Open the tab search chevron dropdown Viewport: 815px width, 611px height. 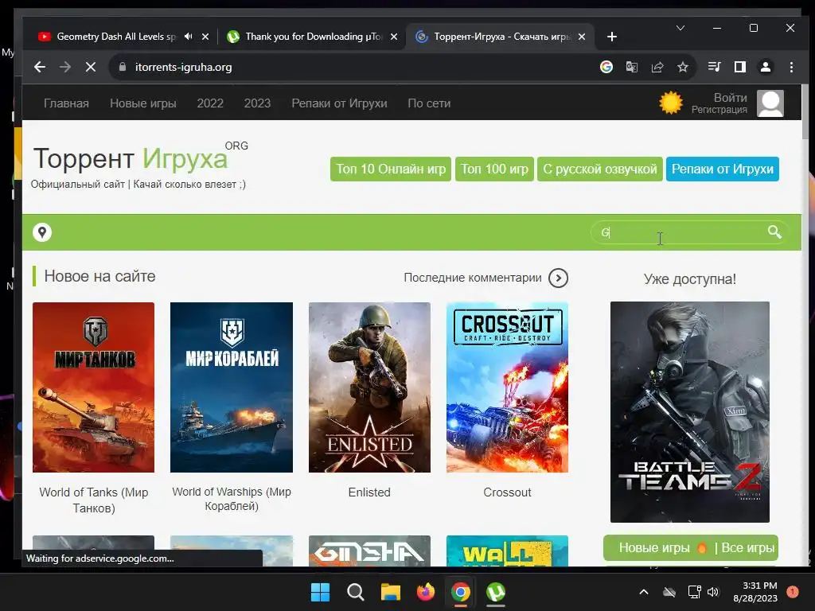tap(680, 28)
